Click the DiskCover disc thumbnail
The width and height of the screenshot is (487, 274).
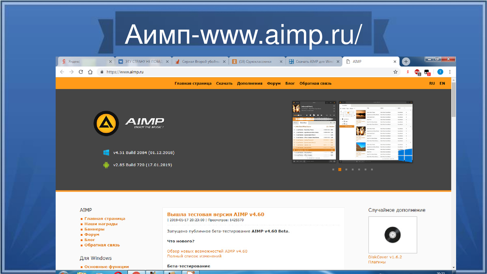click(392, 235)
